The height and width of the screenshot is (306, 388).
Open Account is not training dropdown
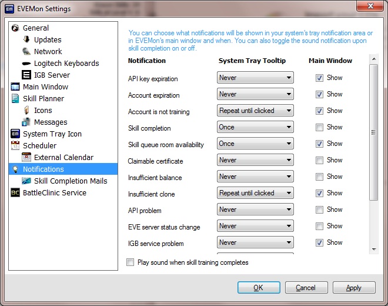[255, 111]
